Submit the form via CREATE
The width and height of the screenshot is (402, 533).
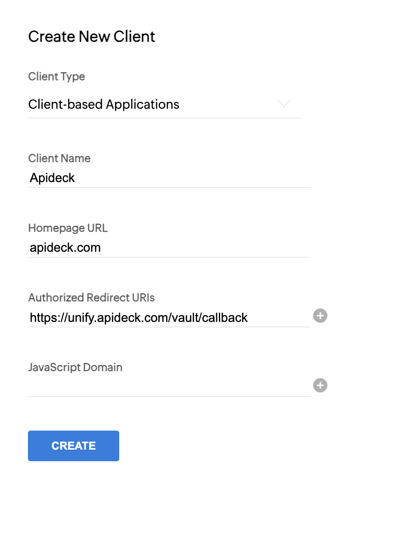(73, 445)
